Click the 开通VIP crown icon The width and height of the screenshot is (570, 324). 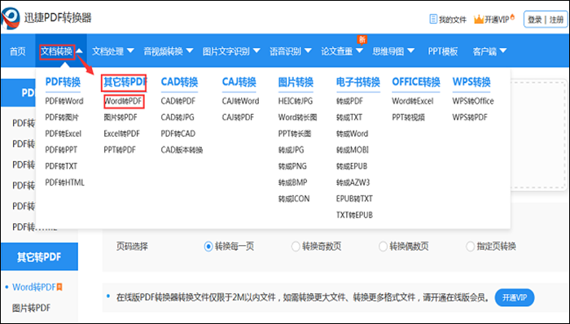tap(479, 20)
